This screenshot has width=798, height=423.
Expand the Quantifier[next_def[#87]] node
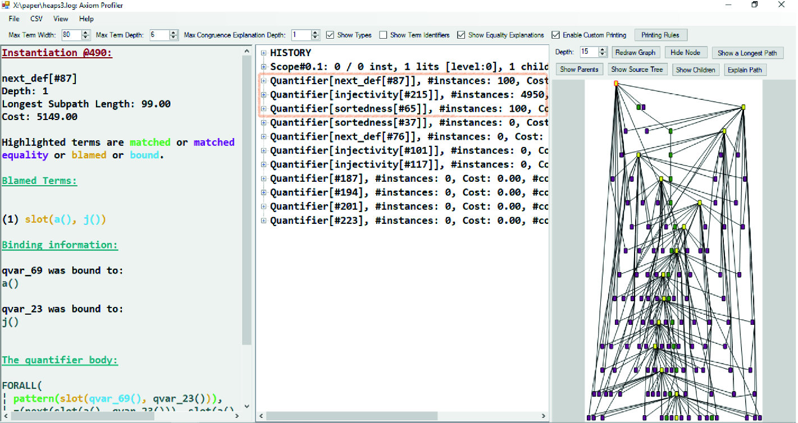[x=263, y=81]
